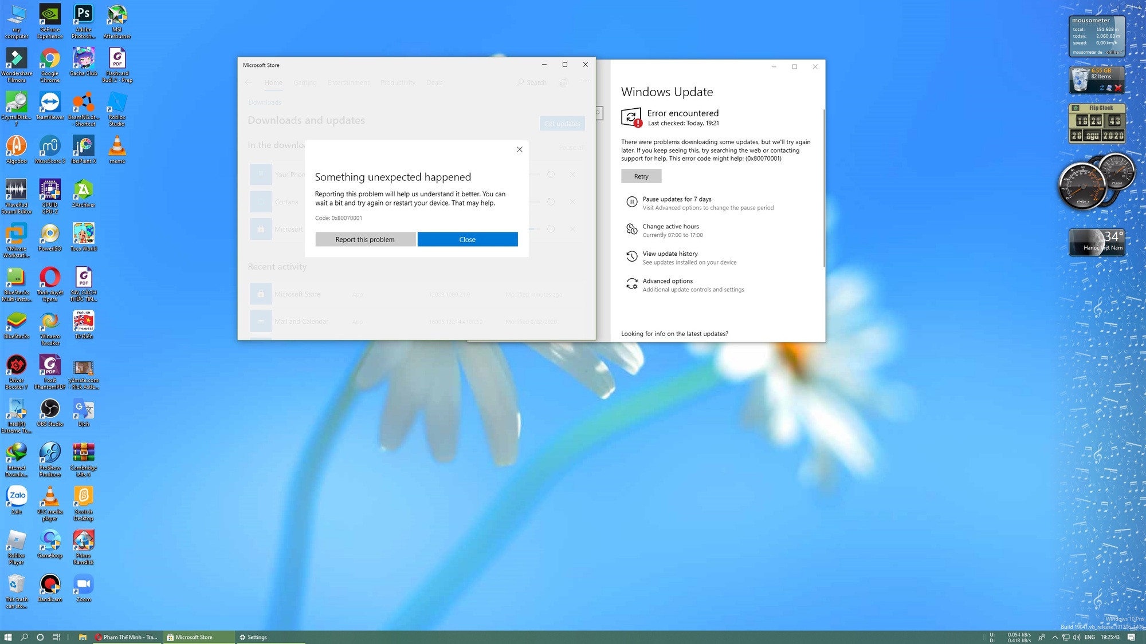Select the Gaming tab in Microsoft Store
Image resolution: width=1146 pixels, height=644 pixels.
tap(305, 82)
